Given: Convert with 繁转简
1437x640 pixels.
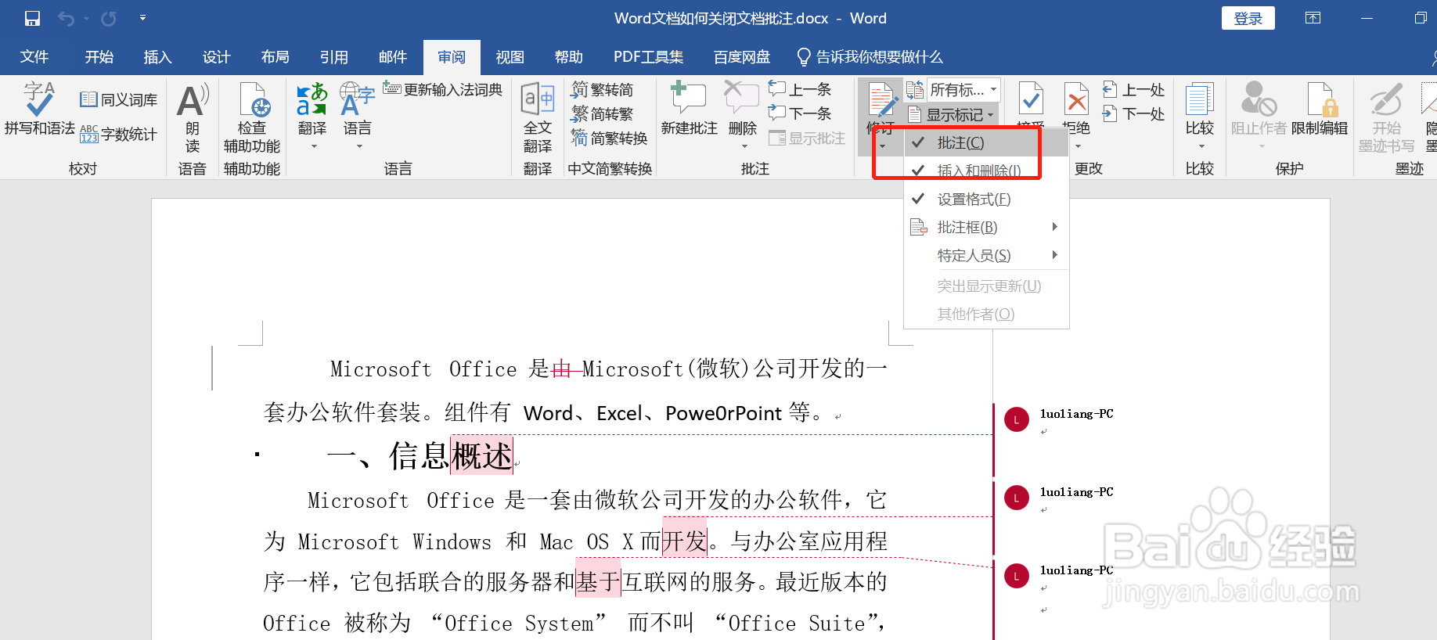Looking at the screenshot, I should coord(602,89).
